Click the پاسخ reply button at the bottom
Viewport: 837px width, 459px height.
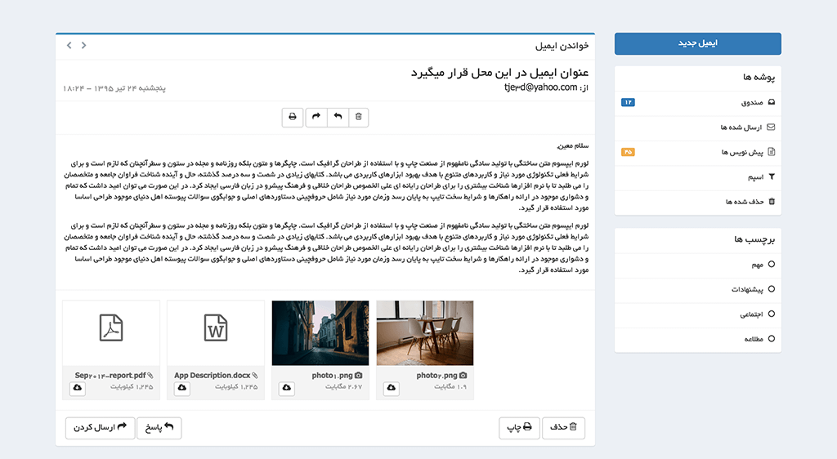pos(159,427)
